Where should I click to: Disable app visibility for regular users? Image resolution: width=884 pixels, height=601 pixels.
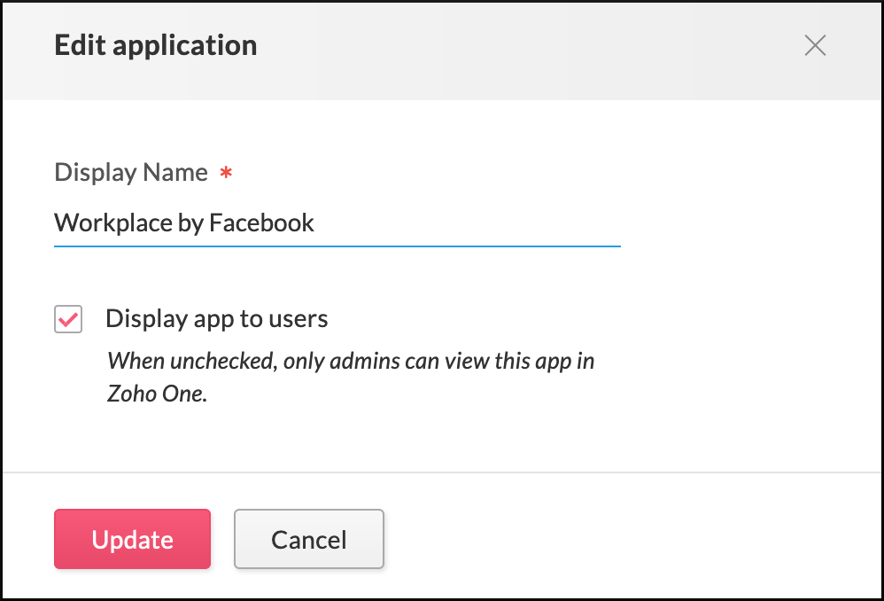(68, 319)
